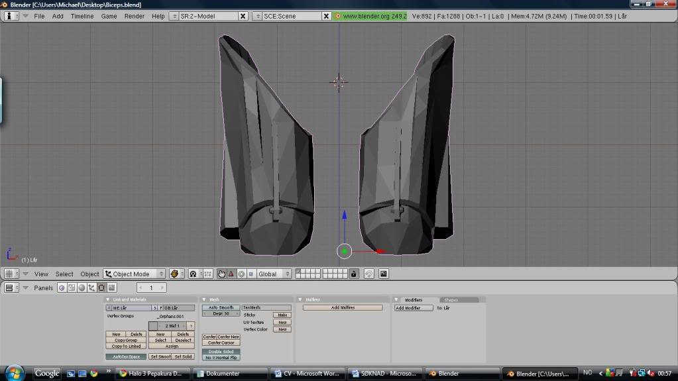This screenshot has width=678, height=381.
Task: Collapse the Modifiers panel
Action: [396, 299]
